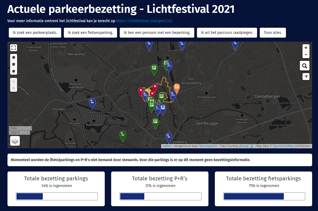Zoom out using the minus control
The width and height of the screenshot is (318, 211).
(x=306, y=55)
